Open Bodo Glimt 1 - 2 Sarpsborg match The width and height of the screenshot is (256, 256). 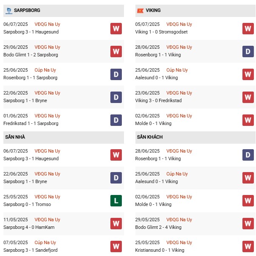[x=31, y=55]
